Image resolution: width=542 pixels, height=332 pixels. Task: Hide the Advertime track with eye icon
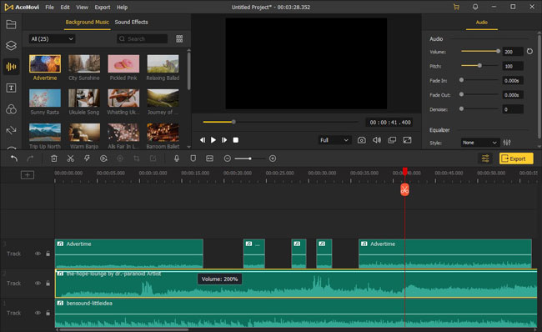38,254
